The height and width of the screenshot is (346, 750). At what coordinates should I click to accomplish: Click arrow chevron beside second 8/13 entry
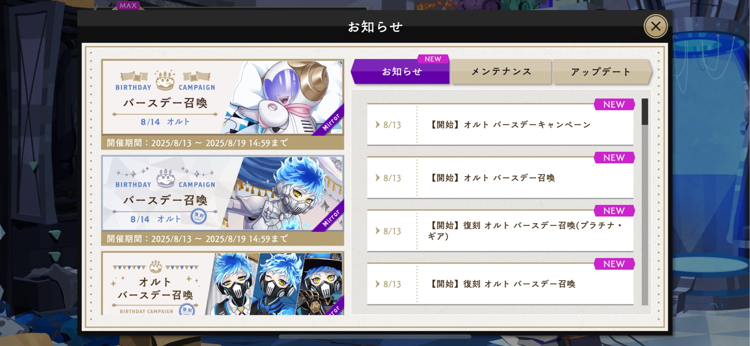point(378,178)
